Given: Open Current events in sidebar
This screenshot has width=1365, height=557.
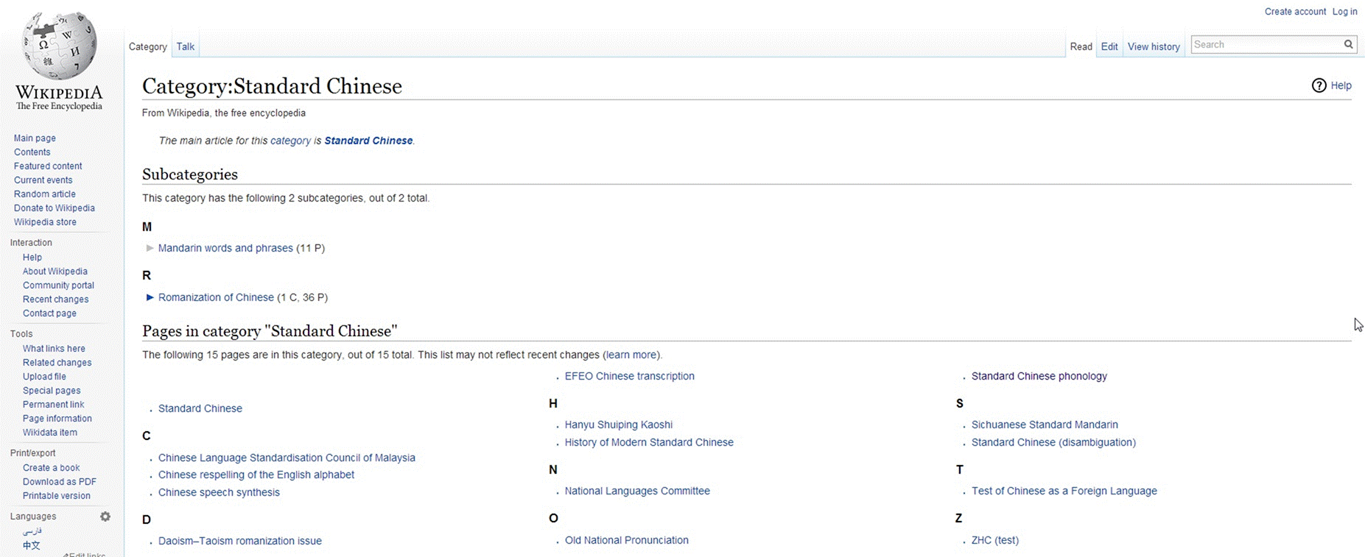Looking at the screenshot, I should tap(43, 180).
